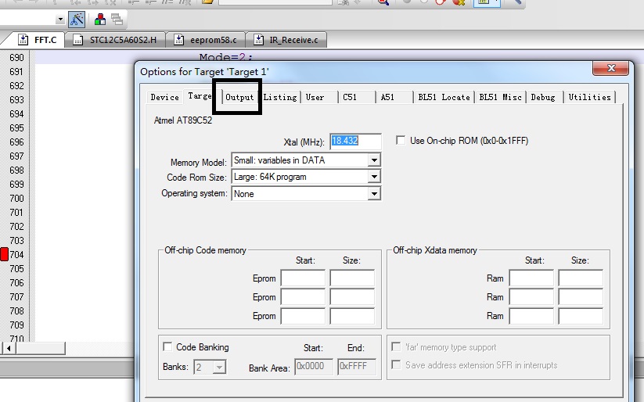
Task: Click the first Eprom Size field
Action: point(352,278)
